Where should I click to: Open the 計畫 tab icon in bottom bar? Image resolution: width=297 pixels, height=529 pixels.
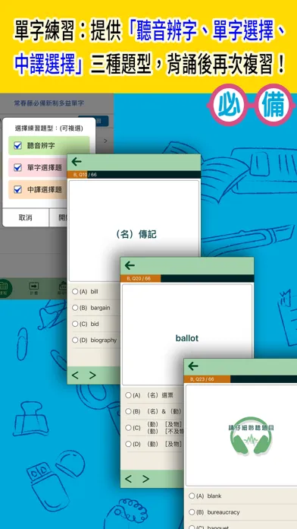(x=33, y=288)
